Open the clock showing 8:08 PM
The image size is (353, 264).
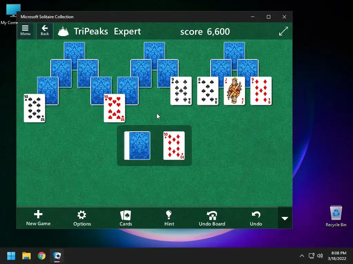pyautogui.click(x=337, y=256)
